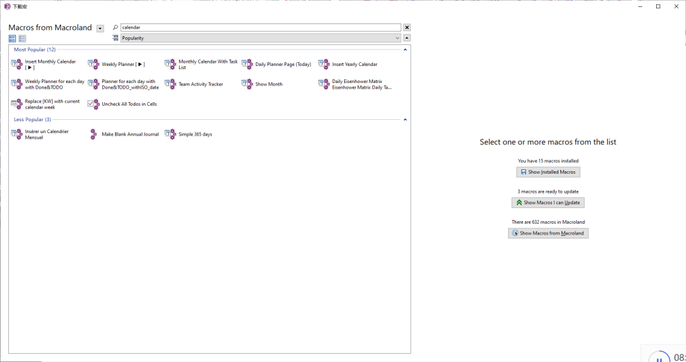This screenshot has width=686, height=362.
Task: Open the Macros from Macroland source dropdown
Action: coord(100,29)
